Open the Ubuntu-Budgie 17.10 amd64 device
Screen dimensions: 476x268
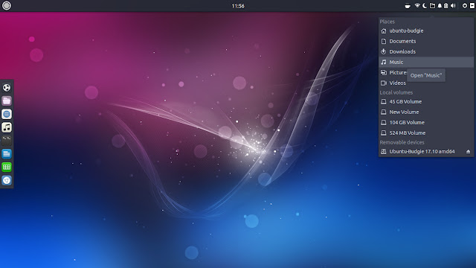422,152
